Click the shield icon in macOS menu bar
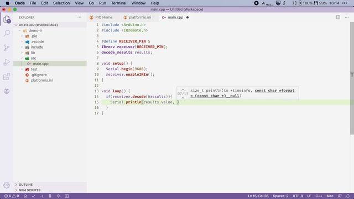This screenshot has width=354, height=199. click(x=278, y=3)
